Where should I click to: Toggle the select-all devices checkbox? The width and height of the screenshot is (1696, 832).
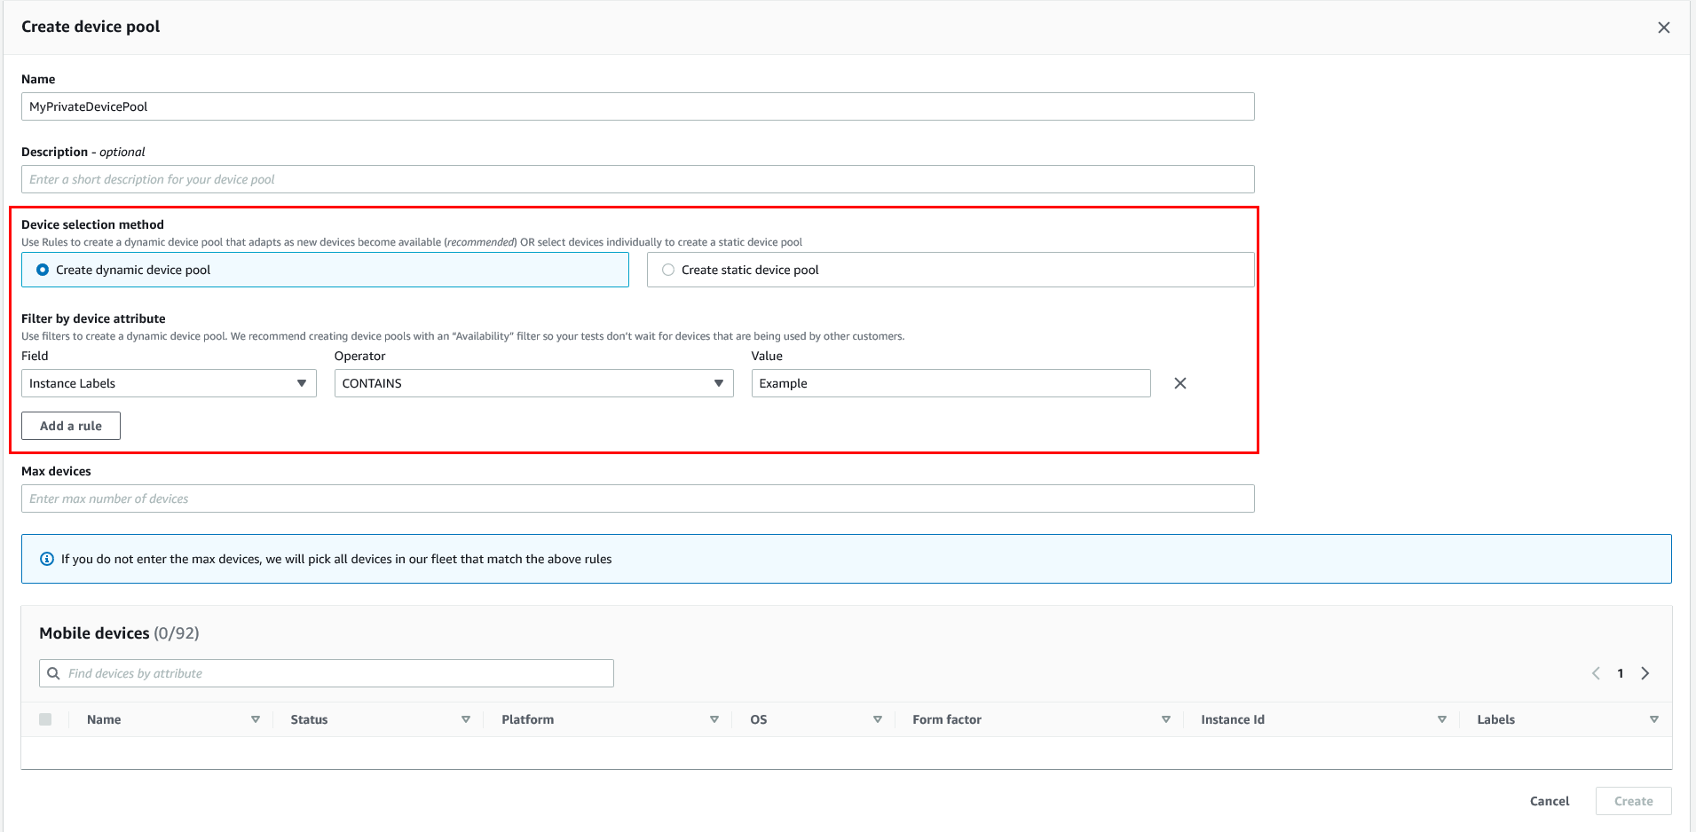click(x=46, y=719)
